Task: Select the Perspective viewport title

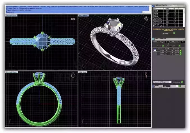Action: click(x=83, y=15)
